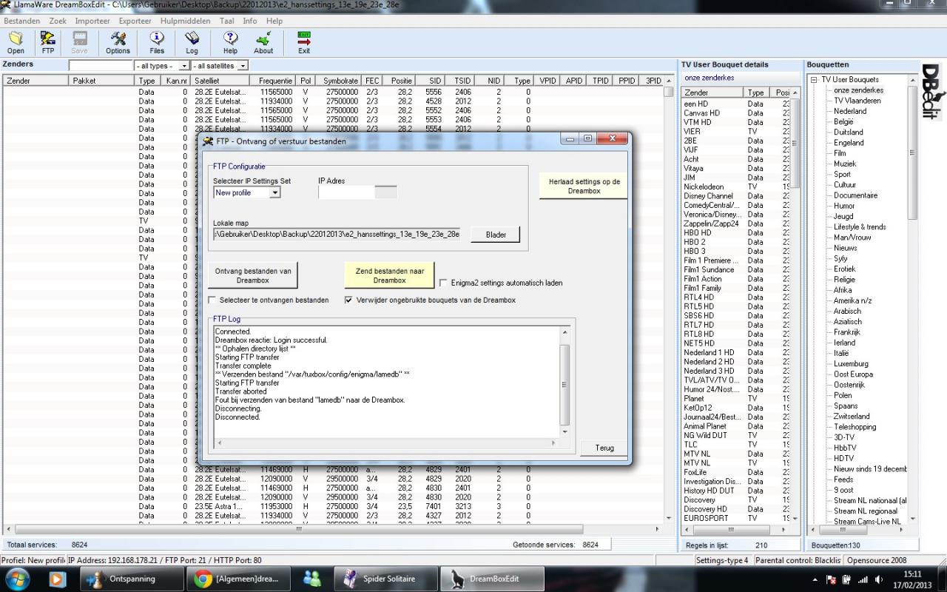Open the 'all types' filter dropdown
The height and width of the screenshot is (592, 947).
(x=183, y=66)
